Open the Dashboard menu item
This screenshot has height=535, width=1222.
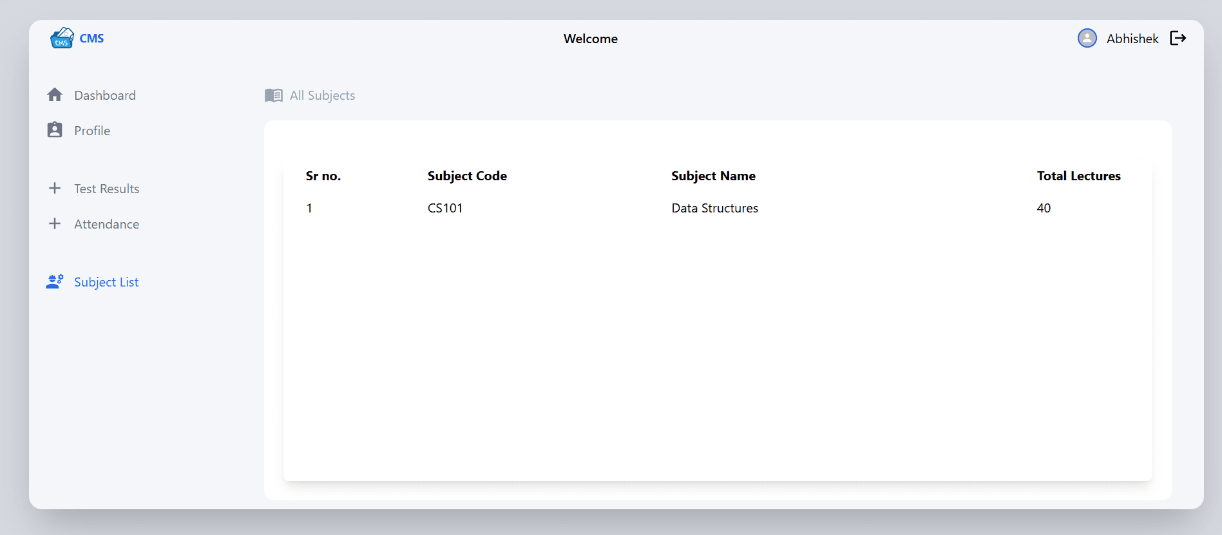105,95
